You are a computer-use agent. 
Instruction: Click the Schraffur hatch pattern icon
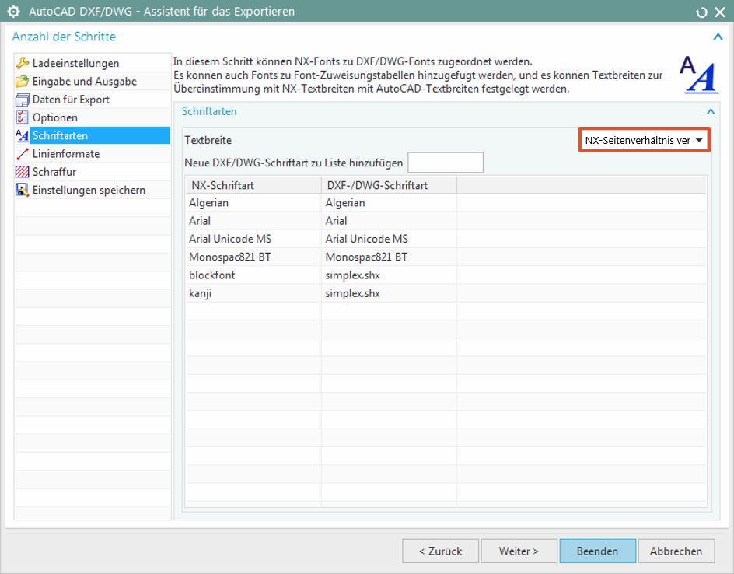[22, 172]
